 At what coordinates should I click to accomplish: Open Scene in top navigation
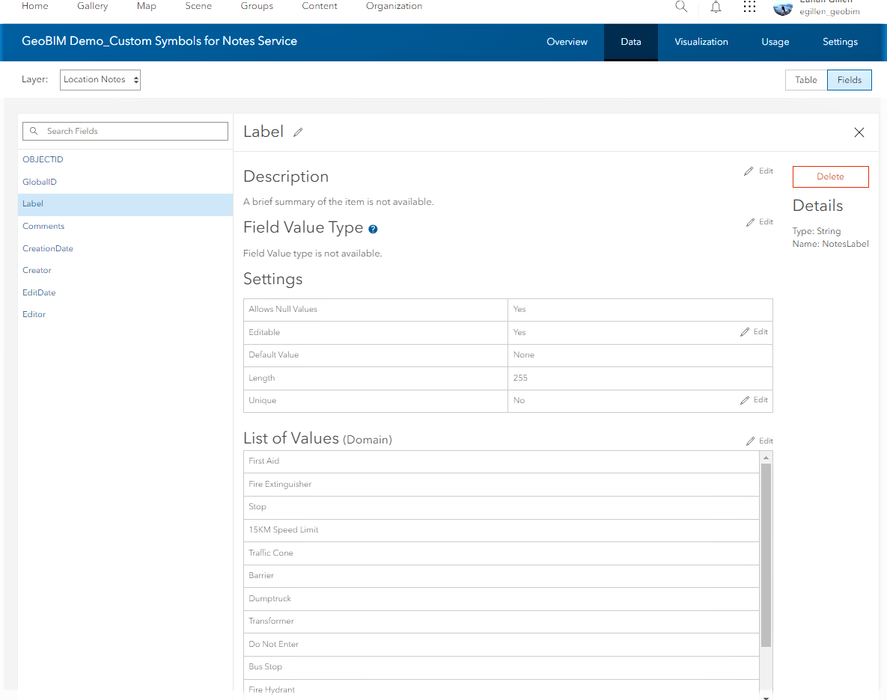point(198,6)
